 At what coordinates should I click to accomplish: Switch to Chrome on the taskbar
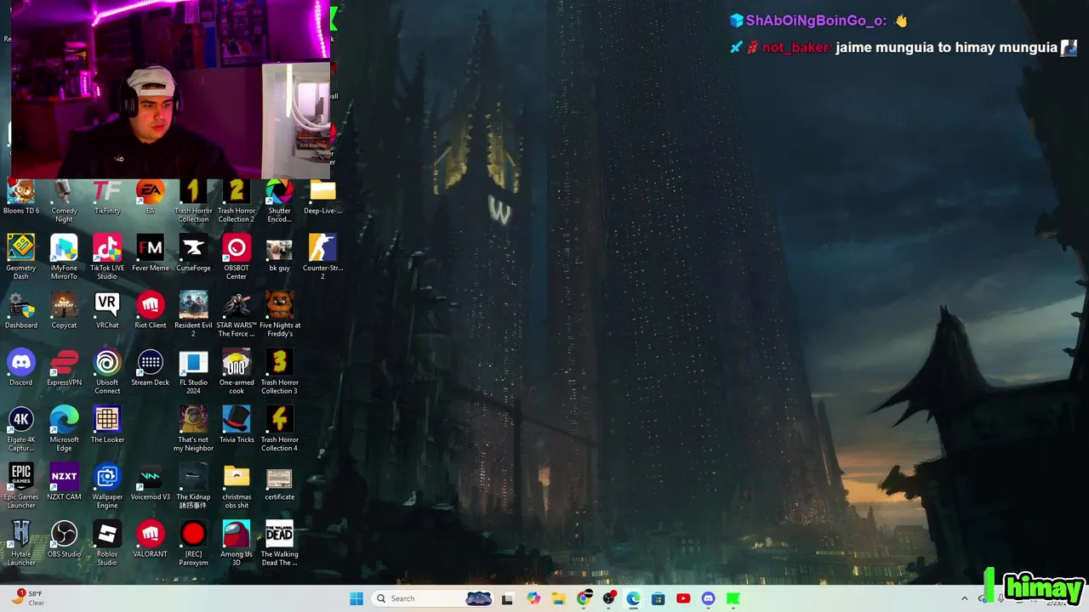pos(583,598)
